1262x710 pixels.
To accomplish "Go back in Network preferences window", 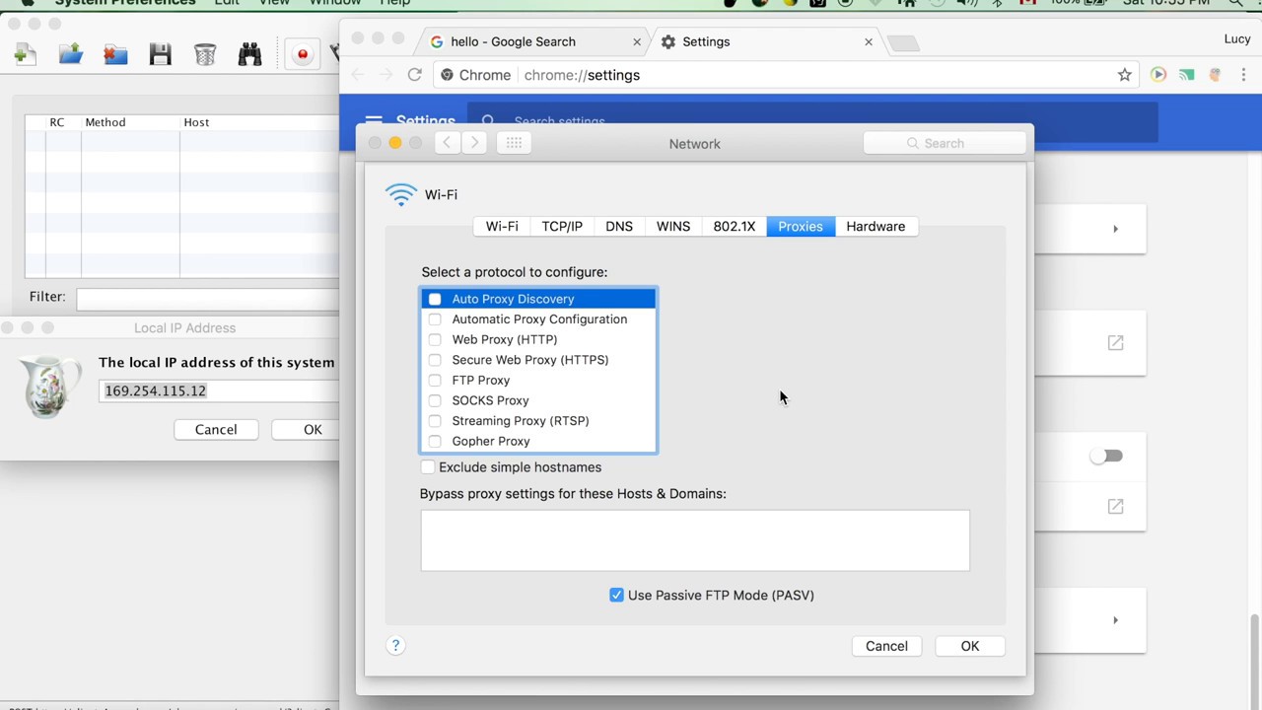I will (447, 143).
